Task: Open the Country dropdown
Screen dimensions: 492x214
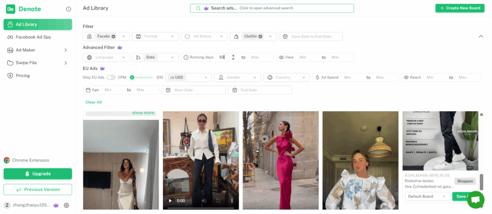Action: (286, 77)
